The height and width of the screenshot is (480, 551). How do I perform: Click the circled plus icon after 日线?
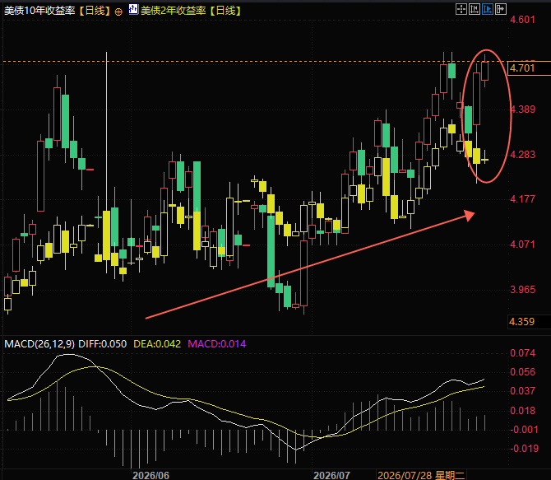(118, 12)
